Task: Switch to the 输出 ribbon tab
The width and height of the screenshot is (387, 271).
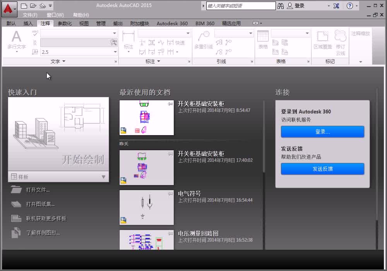Action: coord(118,24)
